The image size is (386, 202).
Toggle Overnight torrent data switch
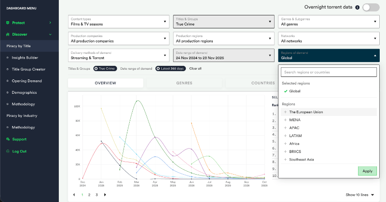point(371,7)
